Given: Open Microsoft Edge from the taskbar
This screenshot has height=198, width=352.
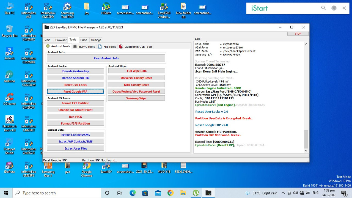Looking at the screenshot, I should coord(133,193).
